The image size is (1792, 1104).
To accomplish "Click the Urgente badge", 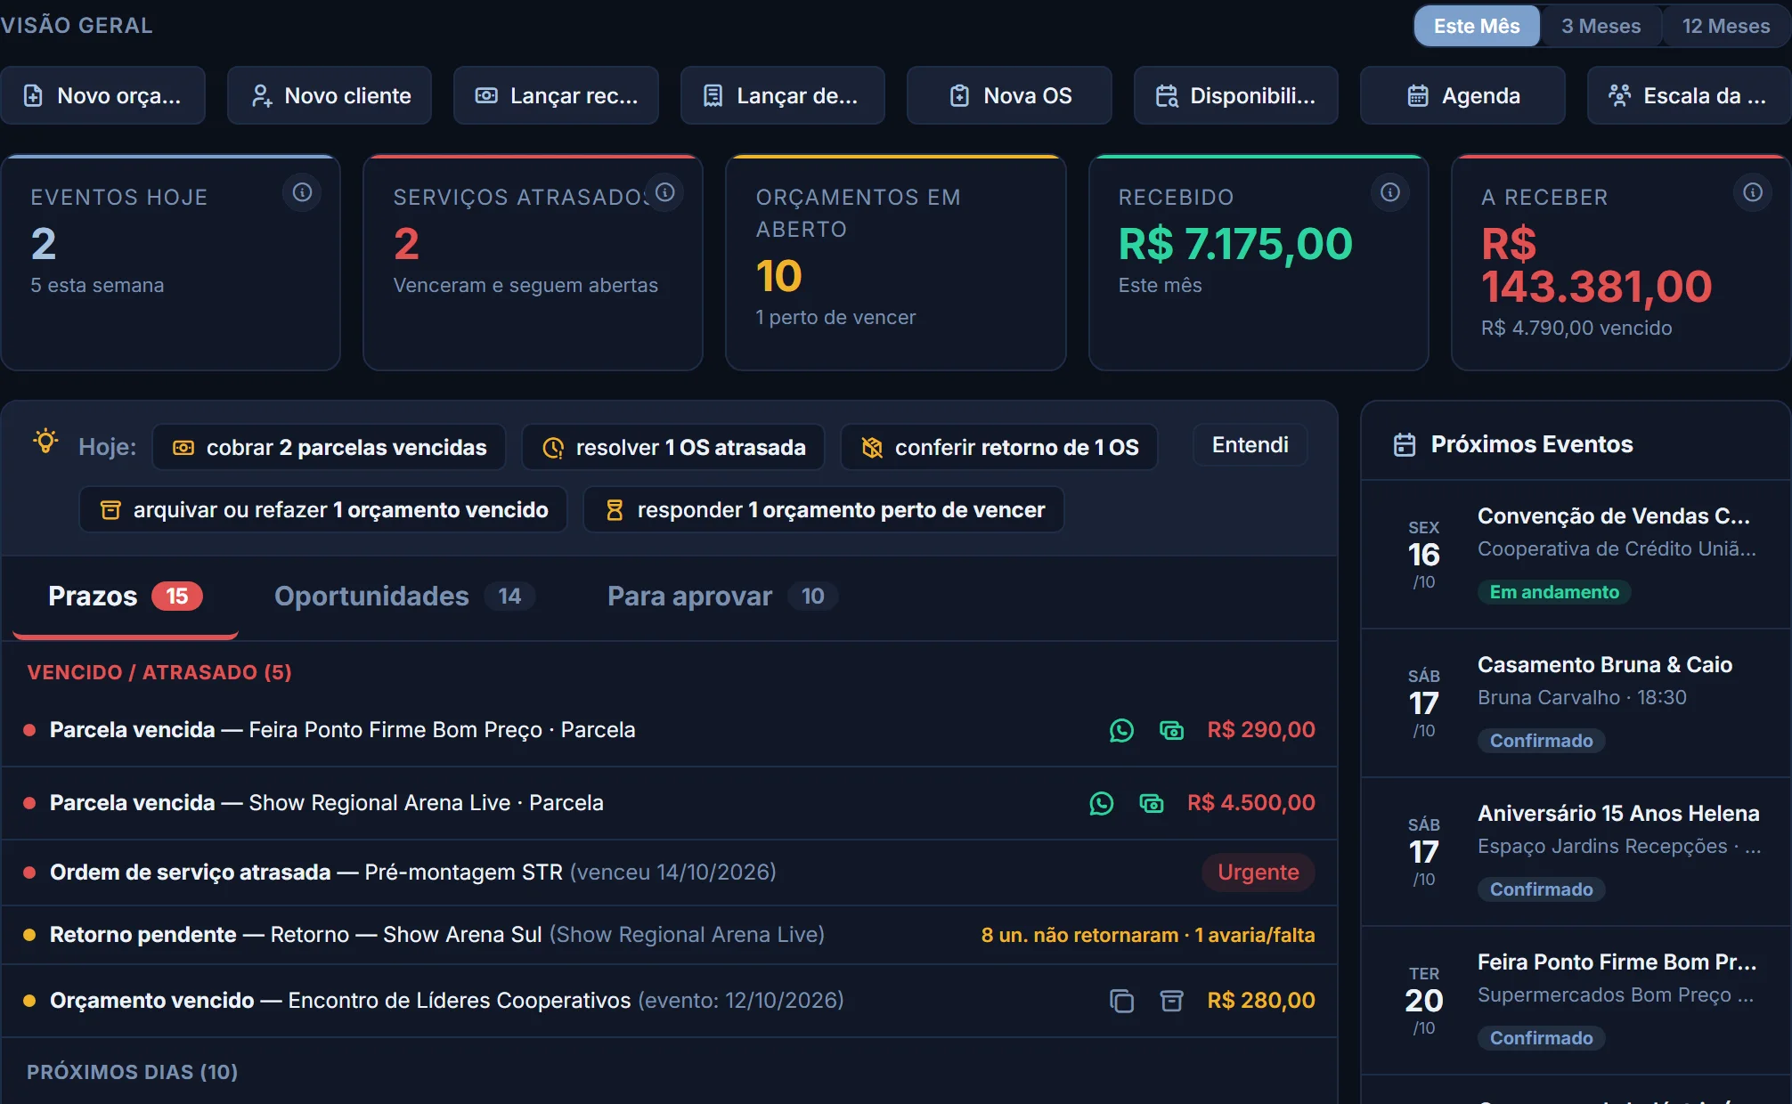I will pyautogui.click(x=1258, y=873).
